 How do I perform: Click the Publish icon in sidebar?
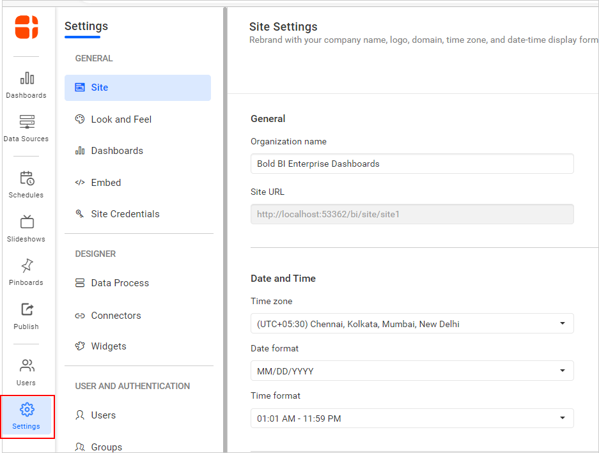27,316
